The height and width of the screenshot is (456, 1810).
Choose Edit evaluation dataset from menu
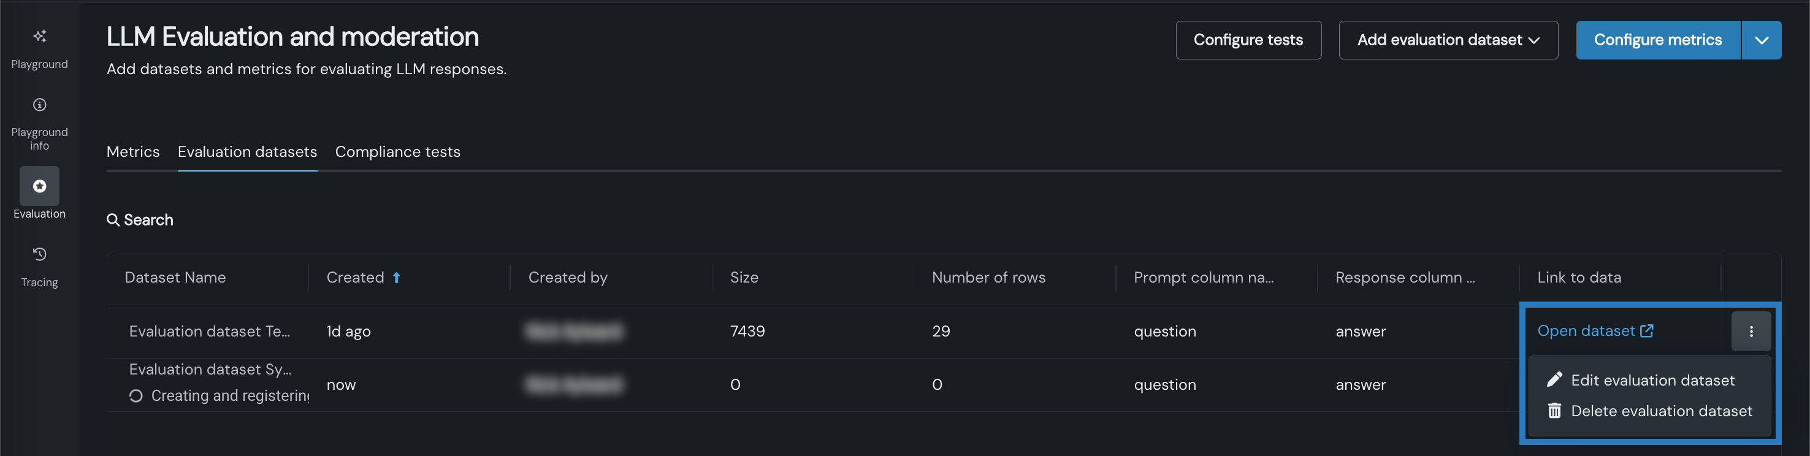(1652, 380)
